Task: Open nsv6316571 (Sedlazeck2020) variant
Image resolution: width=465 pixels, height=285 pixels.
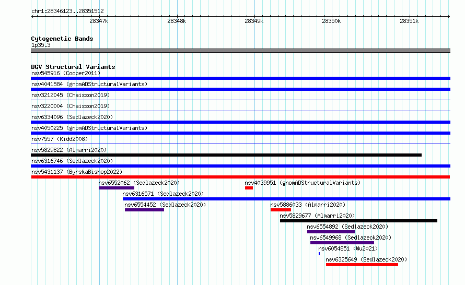Action: [x=163, y=194]
